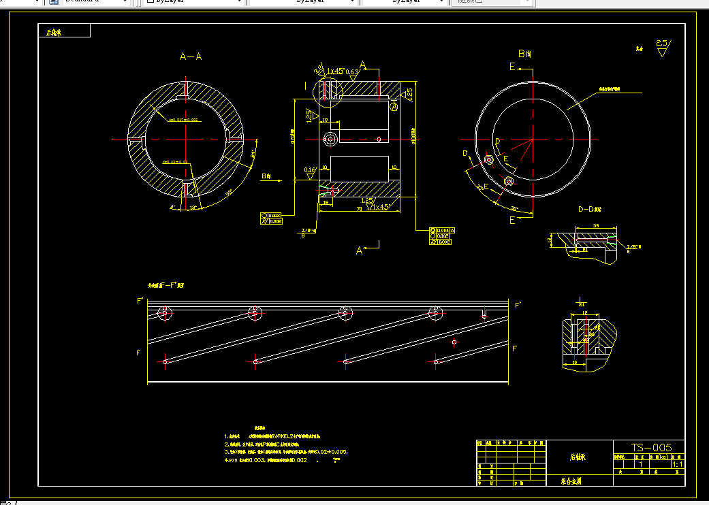Image resolution: width=709 pixels, height=505 pixels.
Task: Select the 70 length dimension
Action: pyautogui.click(x=359, y=209)
